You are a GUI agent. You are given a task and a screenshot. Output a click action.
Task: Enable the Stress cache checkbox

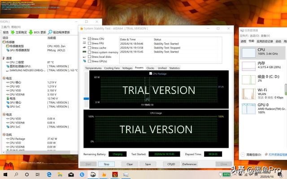90,47
